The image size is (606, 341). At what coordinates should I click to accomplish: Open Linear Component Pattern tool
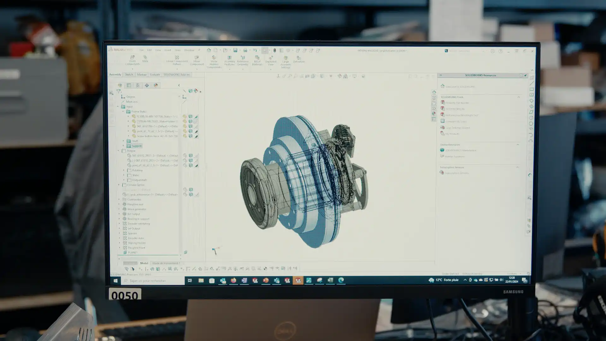coord(177,60)
